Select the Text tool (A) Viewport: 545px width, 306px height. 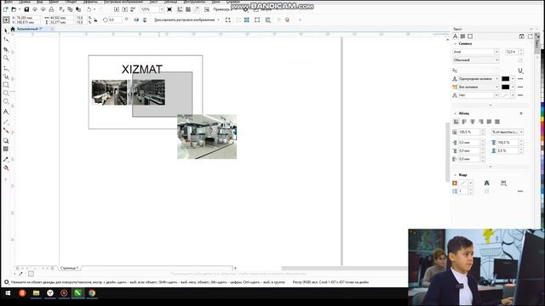[6, 111]
